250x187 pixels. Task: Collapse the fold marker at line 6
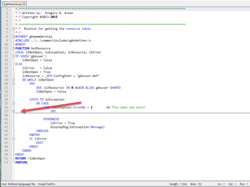click(x=14, y=29)
